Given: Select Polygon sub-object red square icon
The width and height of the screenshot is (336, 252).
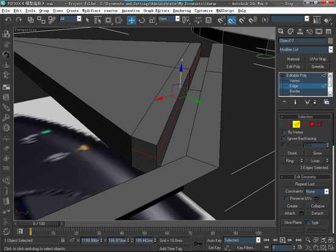Looking at the screenshot, I should click(x=312, y=124).
